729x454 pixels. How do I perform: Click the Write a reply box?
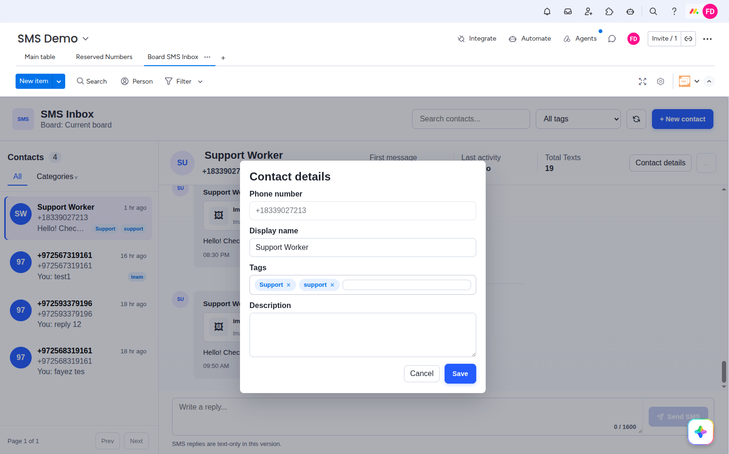(x=407, y=417)
